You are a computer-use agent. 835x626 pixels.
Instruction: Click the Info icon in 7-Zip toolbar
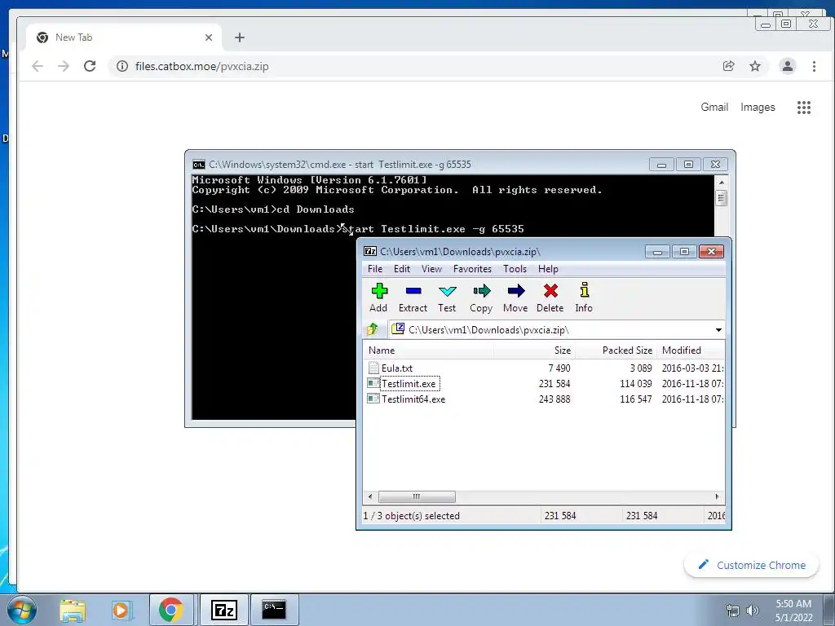[584, 290]
